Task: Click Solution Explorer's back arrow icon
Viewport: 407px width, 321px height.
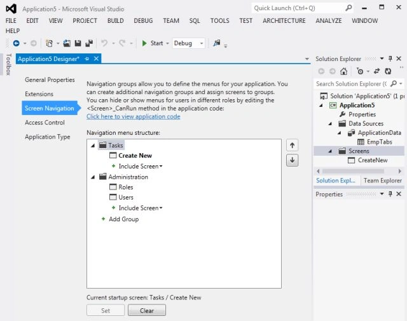Action: 321,71
